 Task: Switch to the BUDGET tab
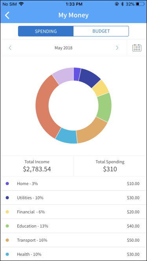tap(101, 31)
